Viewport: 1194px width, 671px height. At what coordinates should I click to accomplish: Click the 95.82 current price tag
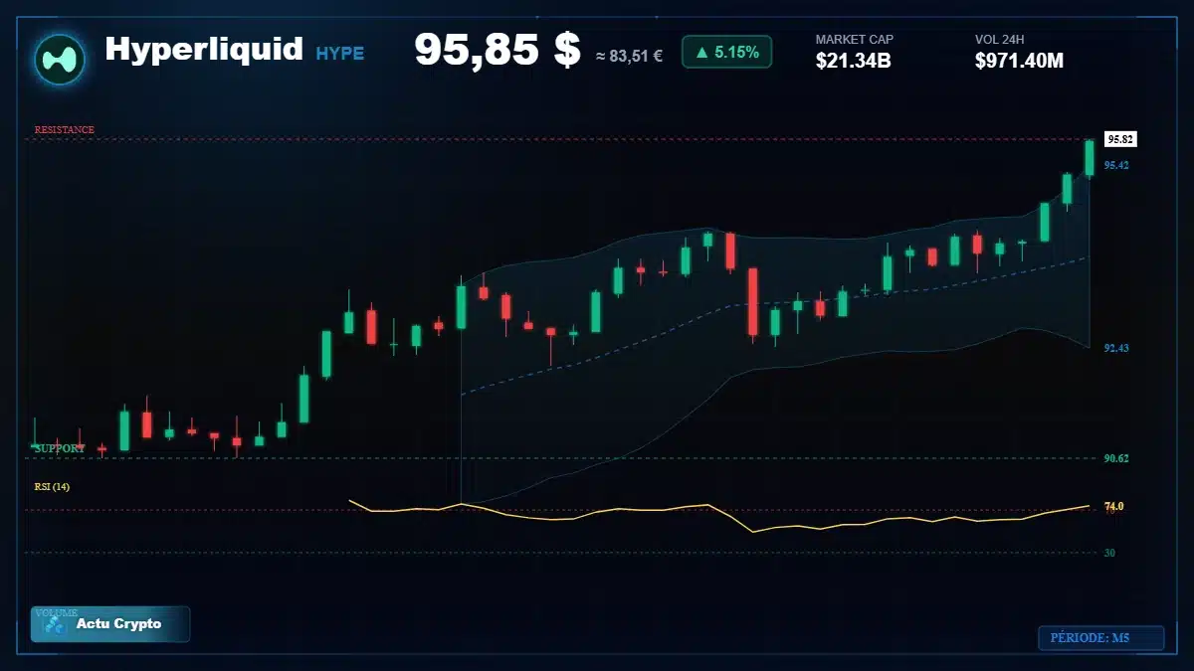pos(1120,139)
